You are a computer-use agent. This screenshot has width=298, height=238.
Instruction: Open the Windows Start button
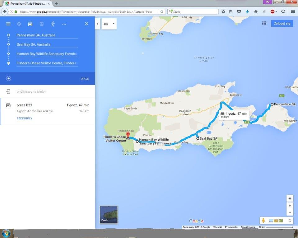[6, 233]
